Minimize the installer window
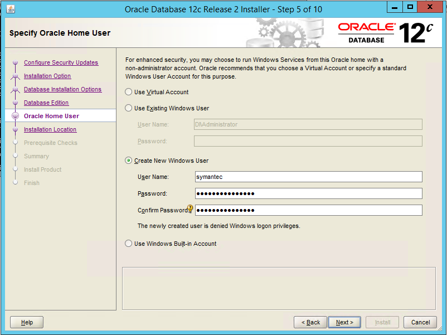This screenshot has width=447, height=335. (395, 7)
